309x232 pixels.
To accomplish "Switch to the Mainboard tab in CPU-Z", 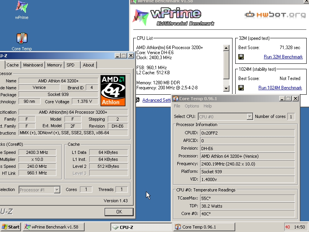I will [x=33, y=65].
